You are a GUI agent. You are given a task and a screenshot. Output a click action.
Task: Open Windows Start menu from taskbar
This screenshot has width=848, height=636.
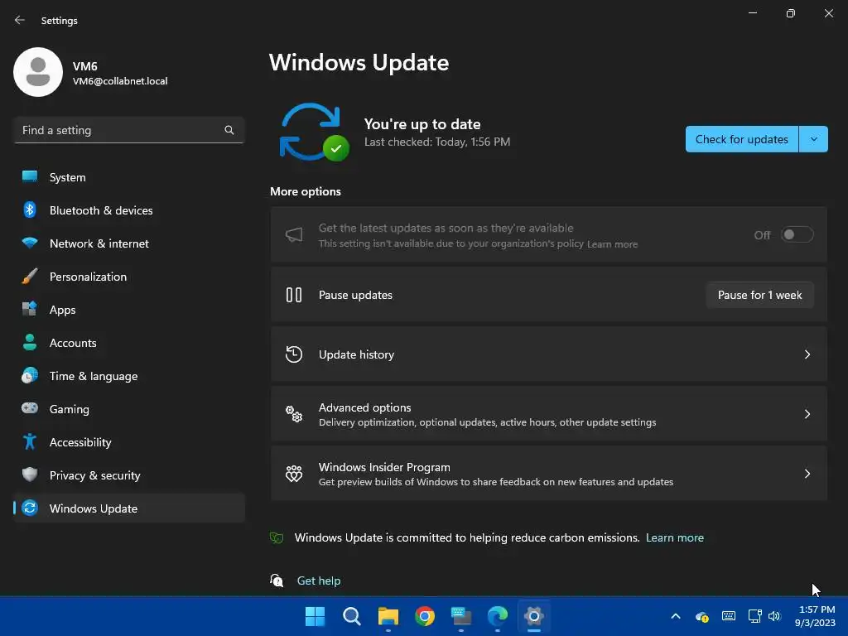[x=315, y=616]
